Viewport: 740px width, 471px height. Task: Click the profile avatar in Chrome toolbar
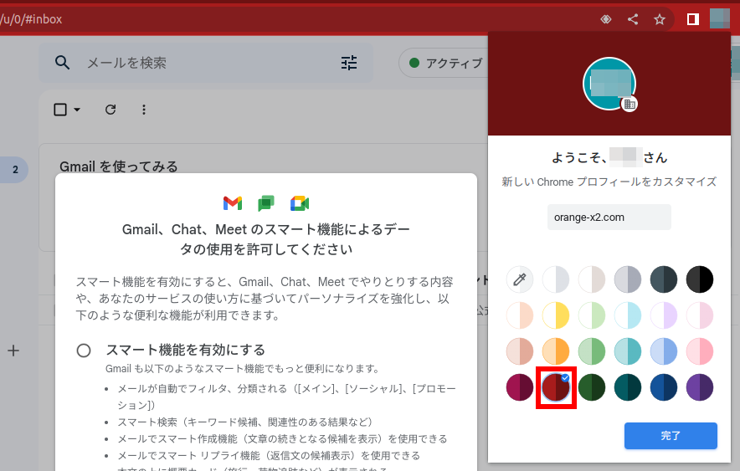click(x=720, y=19)
